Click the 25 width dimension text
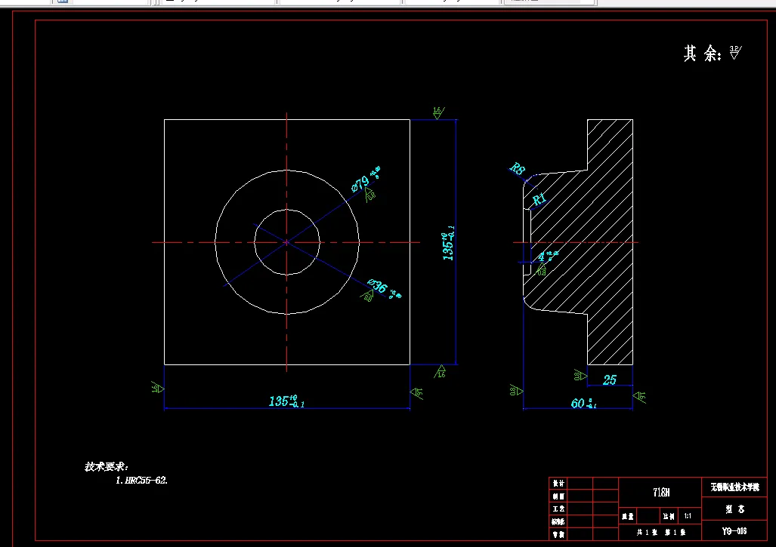The width and height of the screenshot is (776, 547). tap(609, 380)
